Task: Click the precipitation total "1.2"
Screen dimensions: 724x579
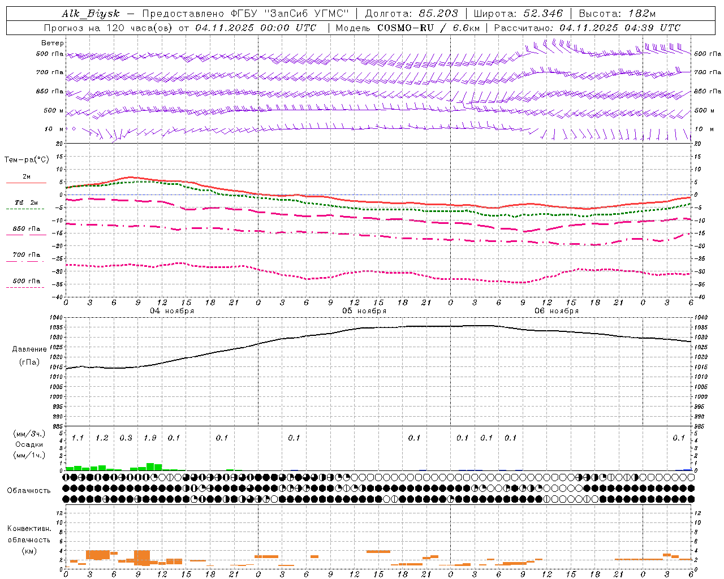Action: 102,438
